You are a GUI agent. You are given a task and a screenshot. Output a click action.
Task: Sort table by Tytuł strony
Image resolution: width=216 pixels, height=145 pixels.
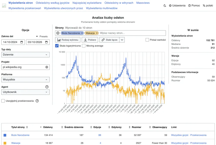click(x=19, y=127)
